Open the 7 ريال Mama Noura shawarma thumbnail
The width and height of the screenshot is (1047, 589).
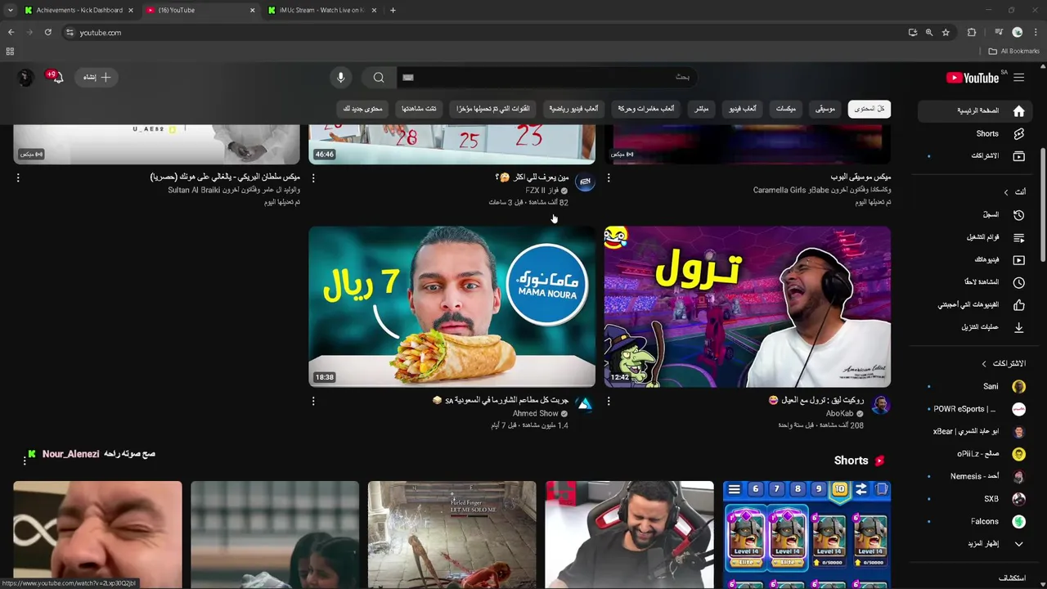452,307
